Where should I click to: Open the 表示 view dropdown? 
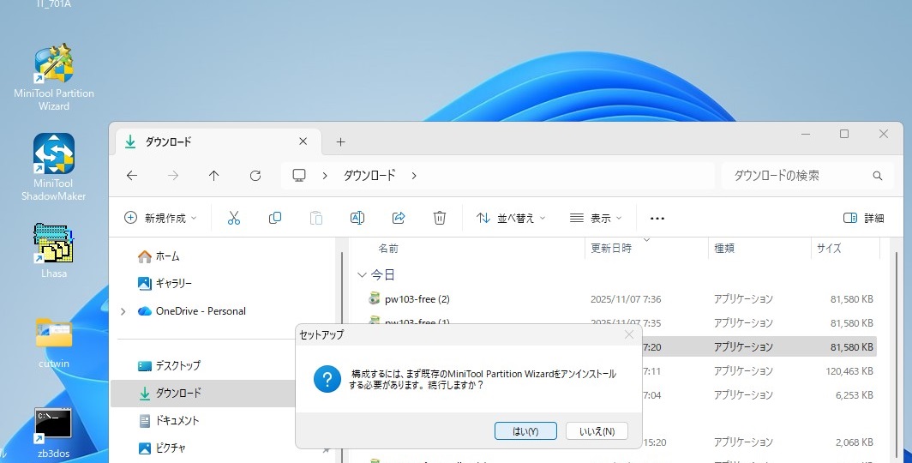click(x=596, y=218)
